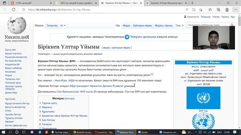
Task: Open the Collections icon
Action: point(218,9)
